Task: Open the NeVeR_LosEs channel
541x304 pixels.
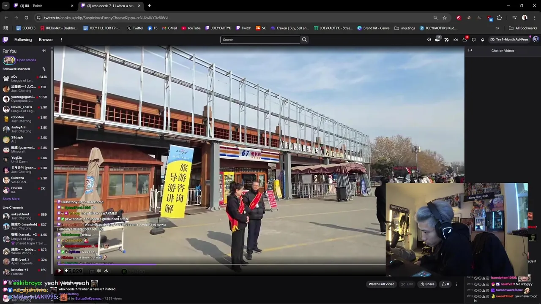Action: [x=25, y=109]
